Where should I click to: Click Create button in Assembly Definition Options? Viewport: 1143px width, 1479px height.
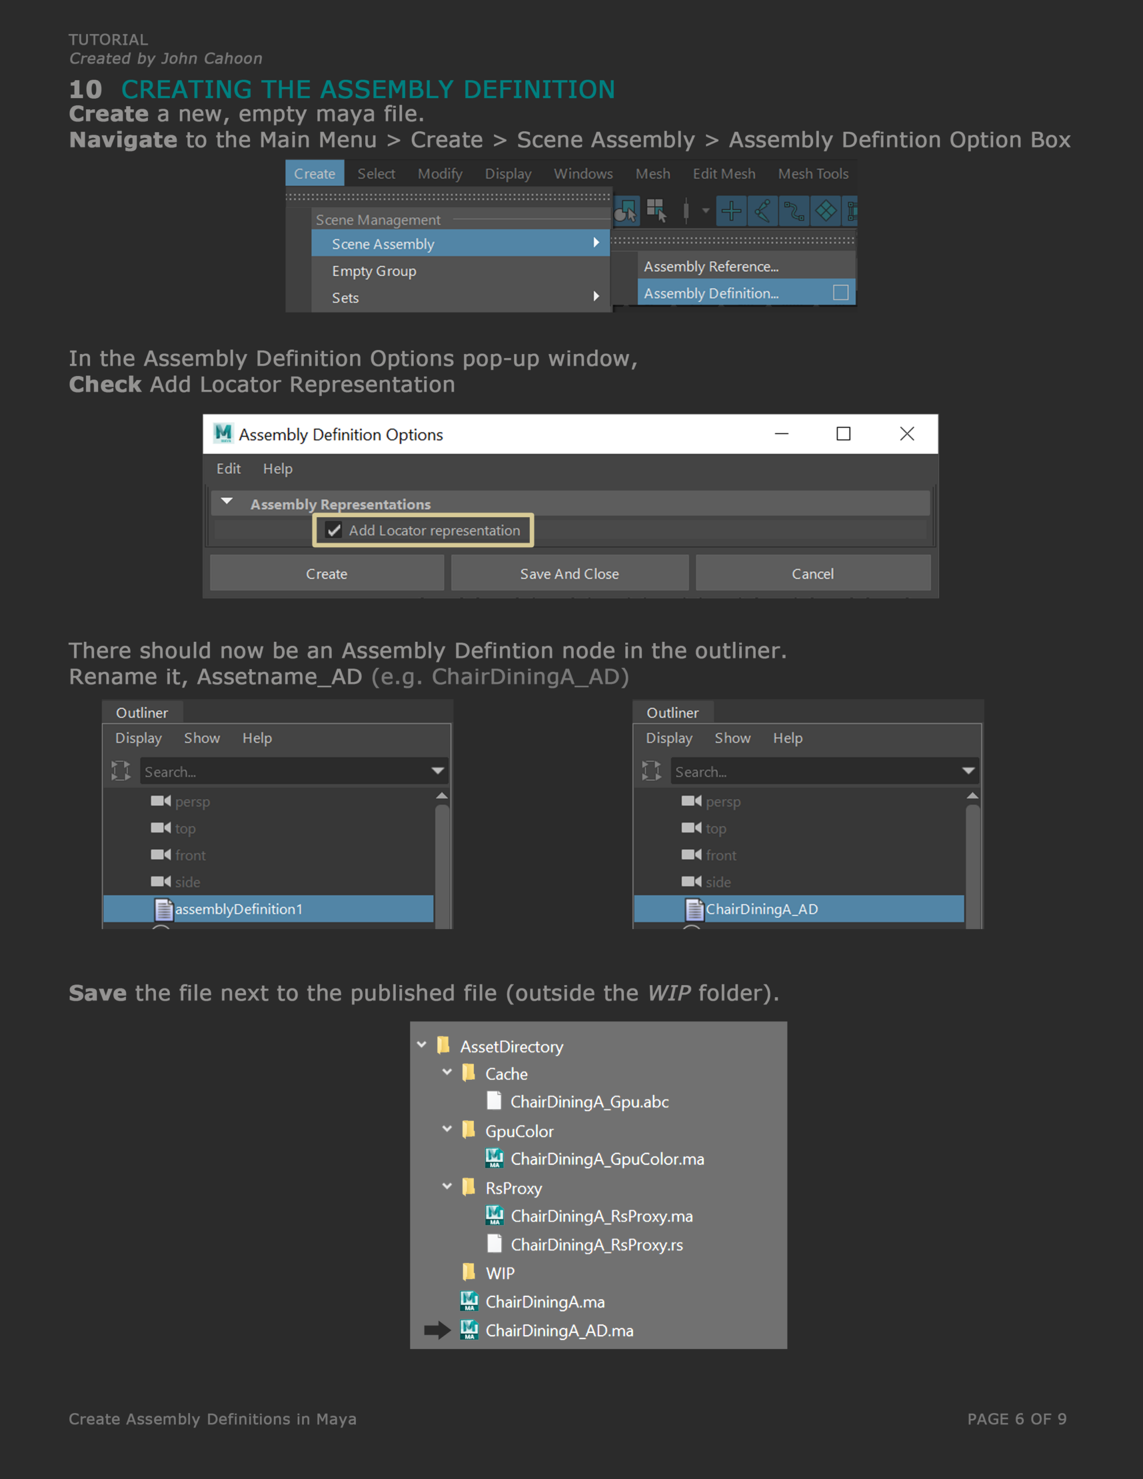click(x=326, y=574)
